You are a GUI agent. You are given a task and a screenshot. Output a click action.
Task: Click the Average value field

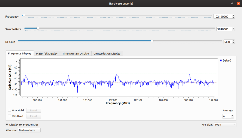click(226, 116)
